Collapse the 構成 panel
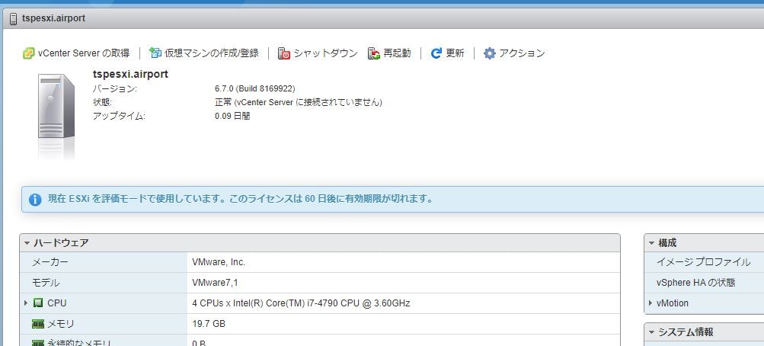Viewport: 764px width, 346px height. 651,242
